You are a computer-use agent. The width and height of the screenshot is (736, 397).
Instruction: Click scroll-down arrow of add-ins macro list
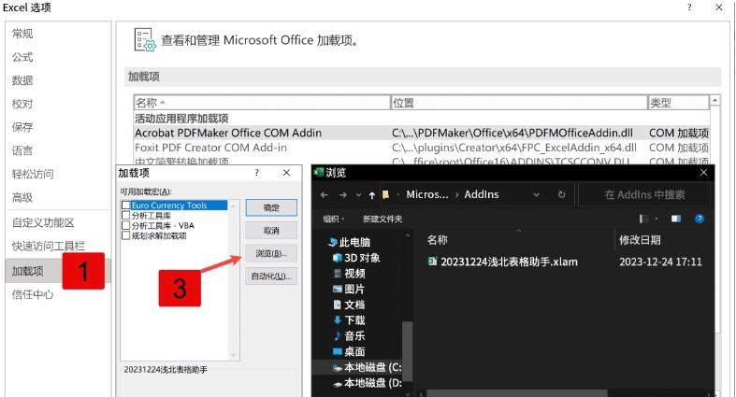(x=233, y=355)
